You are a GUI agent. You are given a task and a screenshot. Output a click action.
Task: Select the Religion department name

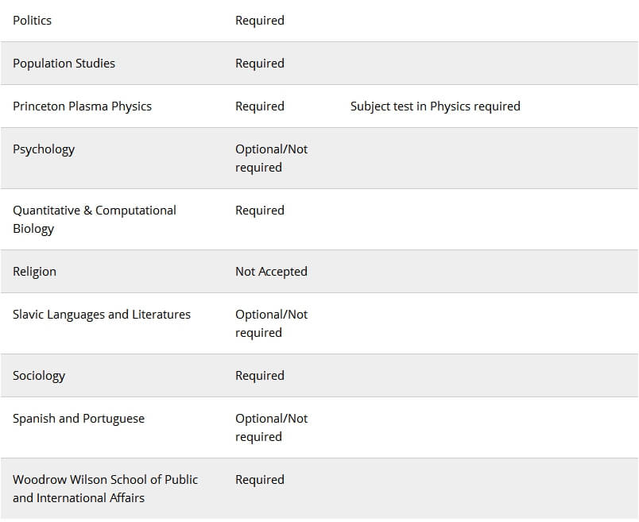pos(35,272)
